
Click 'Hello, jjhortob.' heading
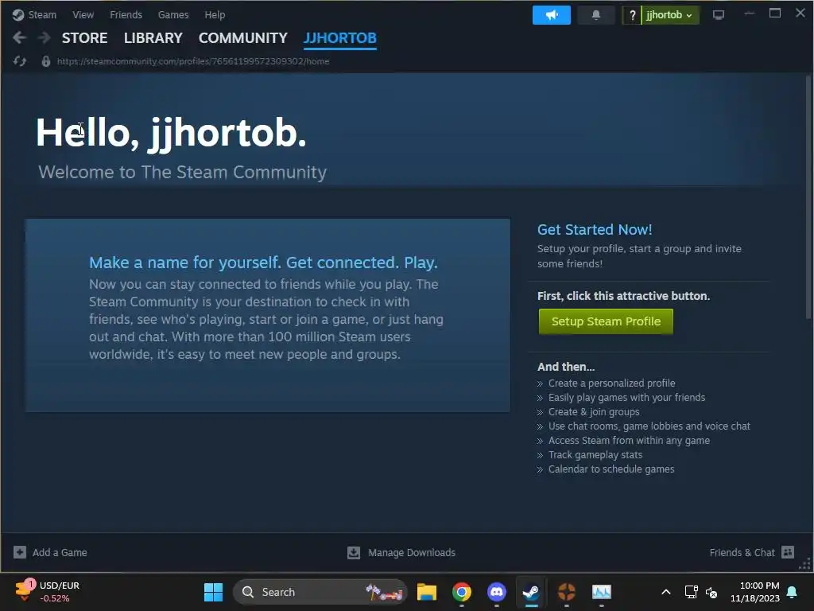(x=172, y=134)
